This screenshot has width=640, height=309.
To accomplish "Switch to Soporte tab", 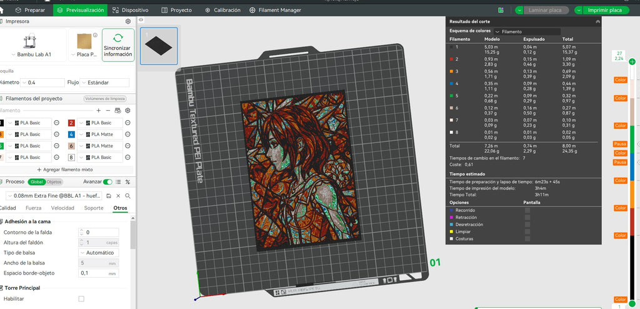I will click(94, 208).
